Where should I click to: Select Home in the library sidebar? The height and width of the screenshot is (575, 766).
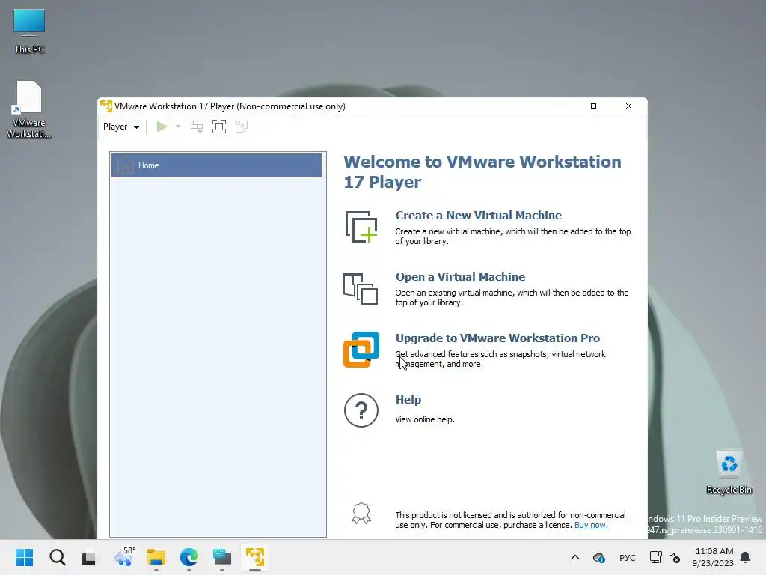(x=216, y=165)
